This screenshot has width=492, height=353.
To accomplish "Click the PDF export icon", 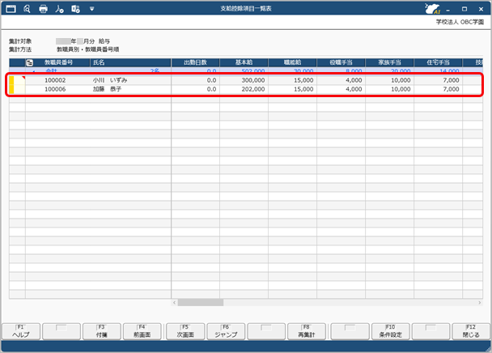I will tap(59, 9).
